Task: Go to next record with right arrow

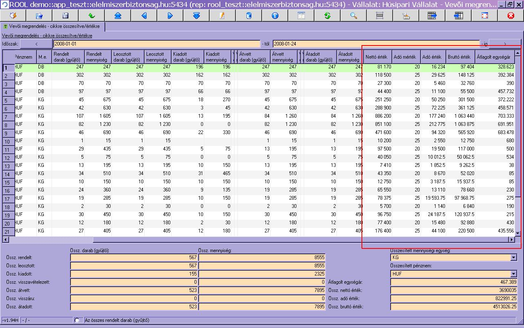Action: (x=170, y=16)
